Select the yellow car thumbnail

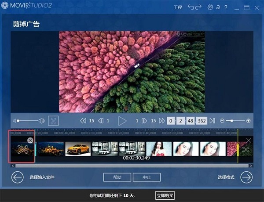[x=78, y=149]
